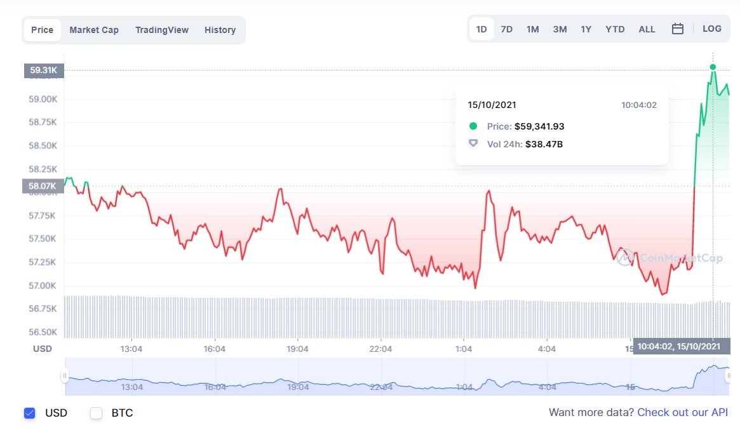Uncheck the USD currency checkbox

tap(29, 413)
